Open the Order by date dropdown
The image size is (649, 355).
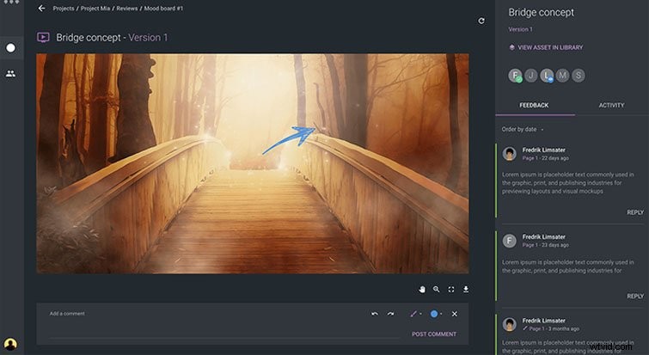[x=523, y=130]
